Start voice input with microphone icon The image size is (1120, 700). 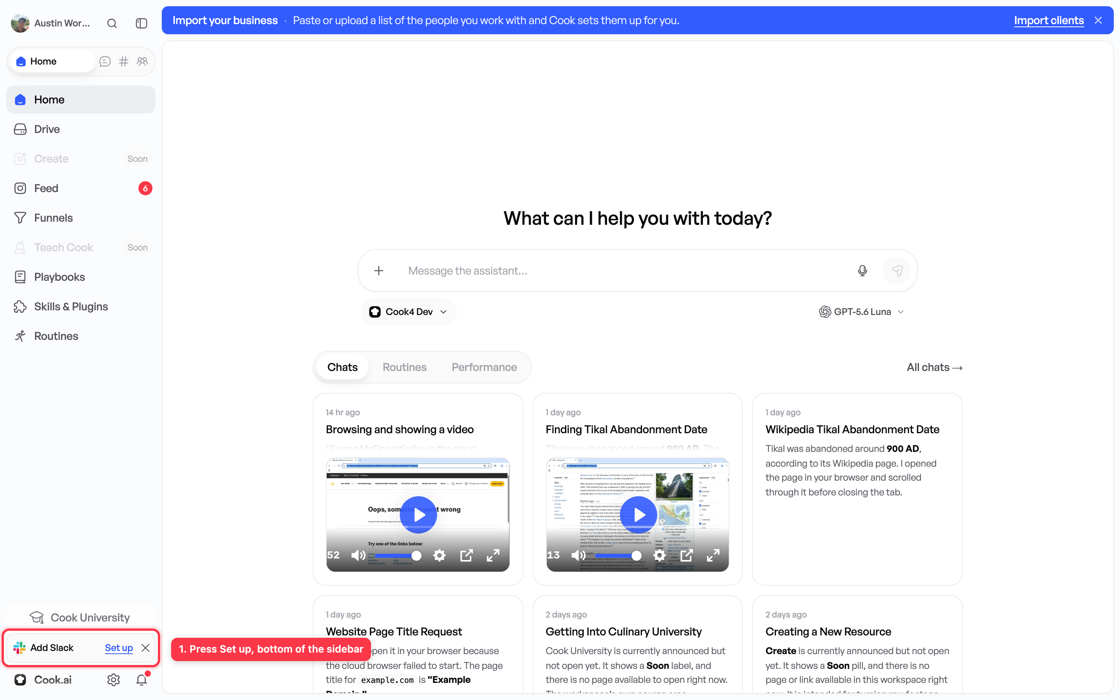862,271
